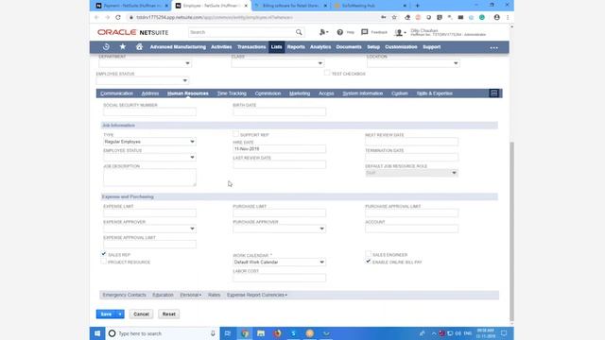Click the Job Description text area
This screenshot has width=605, height=340.
coord(149,178)
